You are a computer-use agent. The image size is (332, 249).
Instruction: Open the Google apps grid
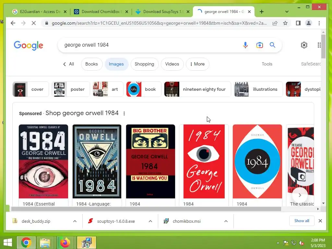319,45
